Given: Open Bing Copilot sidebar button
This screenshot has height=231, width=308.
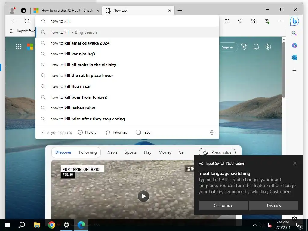Looking at the screenshot, I should click(294, 21).
